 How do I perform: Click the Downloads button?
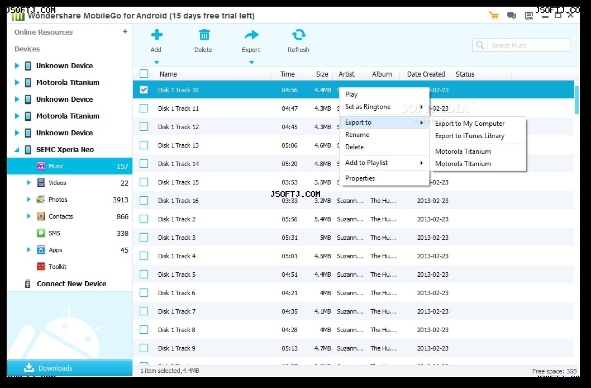(x=70, y=368)
